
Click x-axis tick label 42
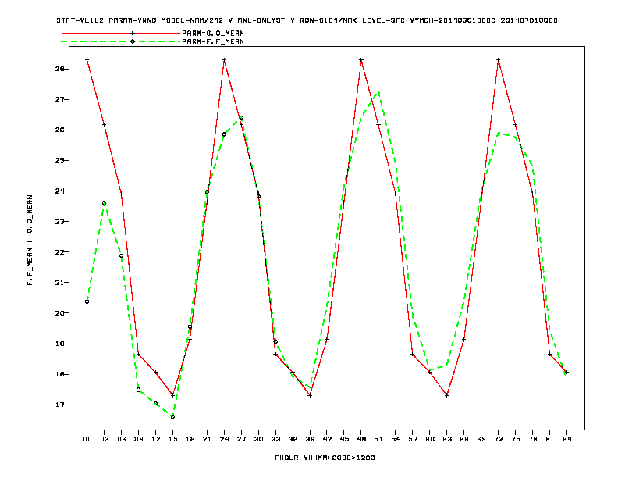pyautogui.click(x=327, y=439)
